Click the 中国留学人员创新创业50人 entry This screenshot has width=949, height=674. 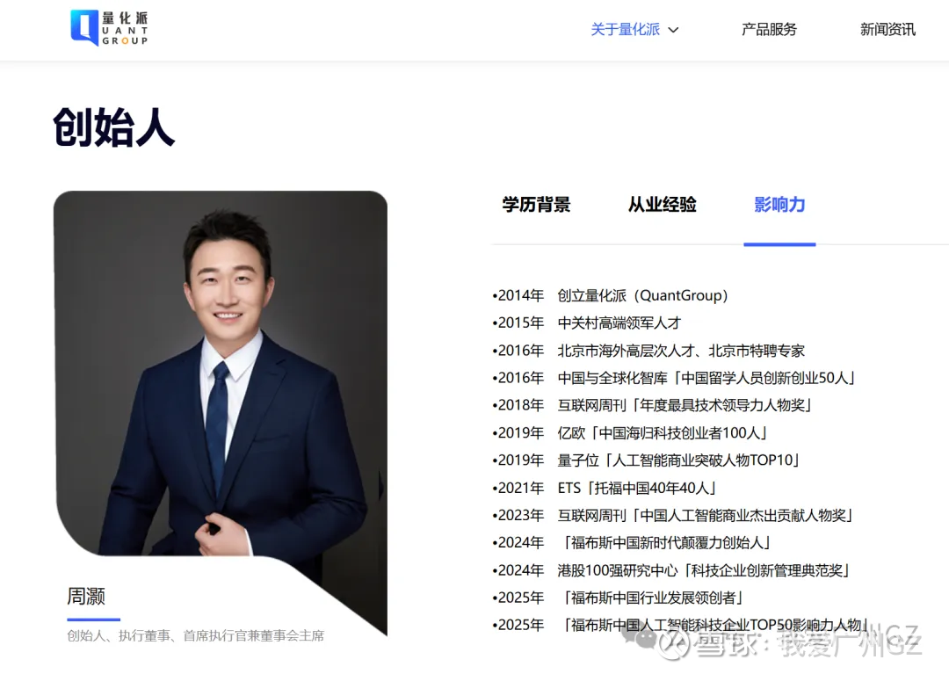(x=674, y=378)
